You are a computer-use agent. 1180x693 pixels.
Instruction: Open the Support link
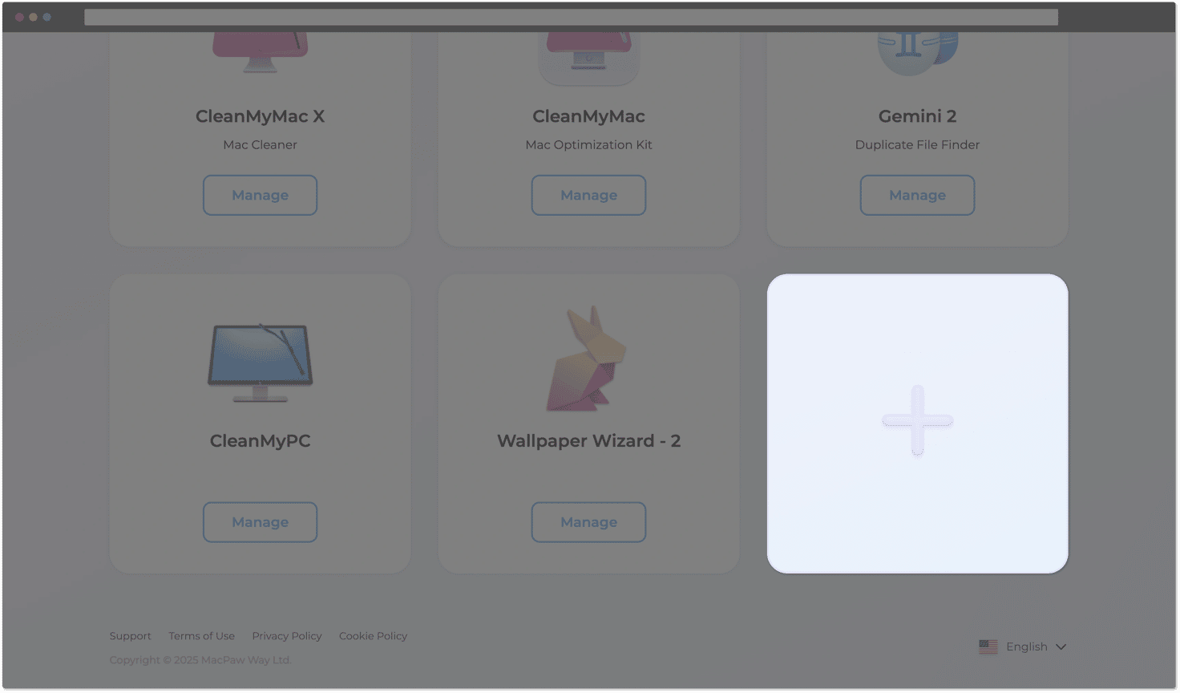click(x=130, y=636)
